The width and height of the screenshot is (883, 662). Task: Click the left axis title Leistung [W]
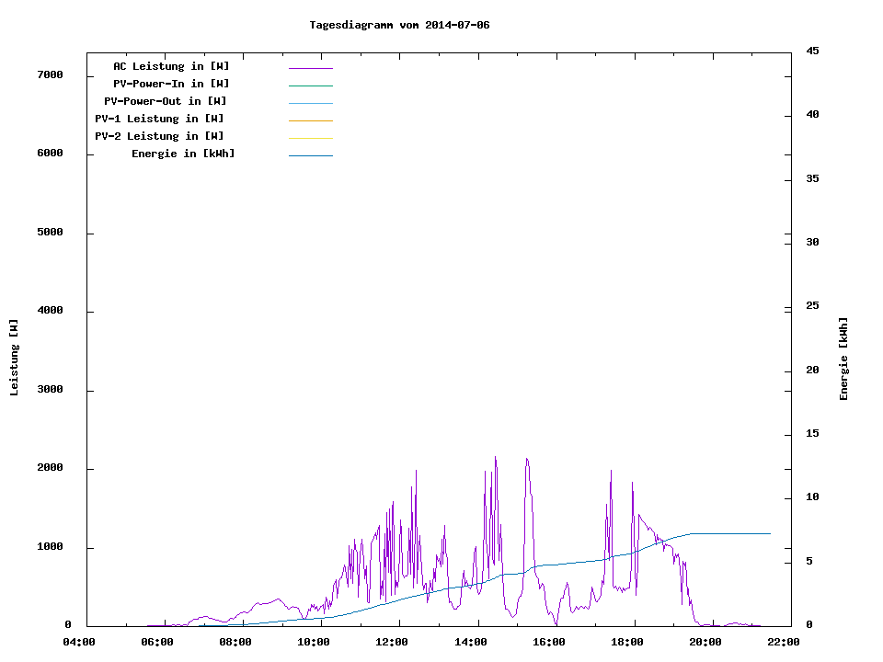coord(14,358)
